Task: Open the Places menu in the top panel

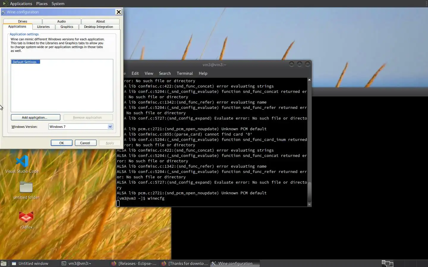Action: 42,4
